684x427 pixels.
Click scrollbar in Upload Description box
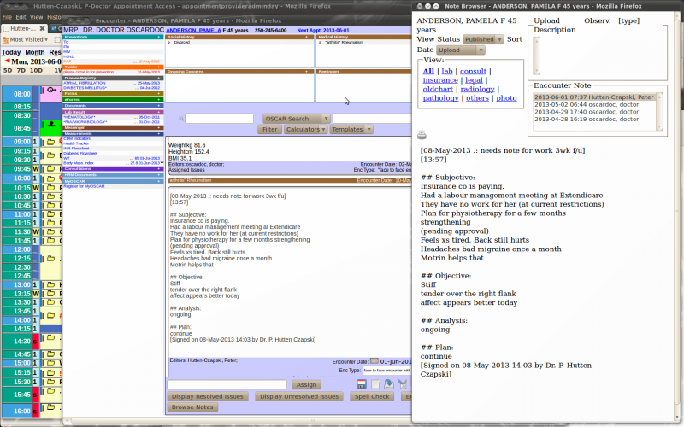click(x=537, y=56)
